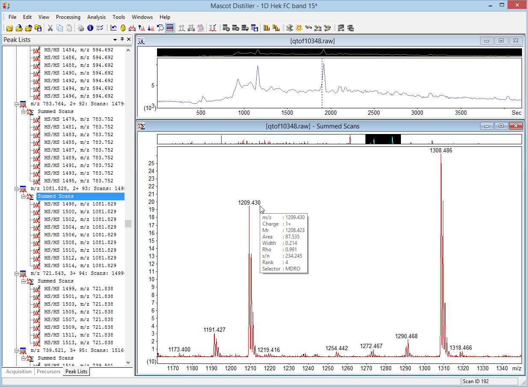
Task: Click the gray molecule structure icon
Action: pos(290,28)
